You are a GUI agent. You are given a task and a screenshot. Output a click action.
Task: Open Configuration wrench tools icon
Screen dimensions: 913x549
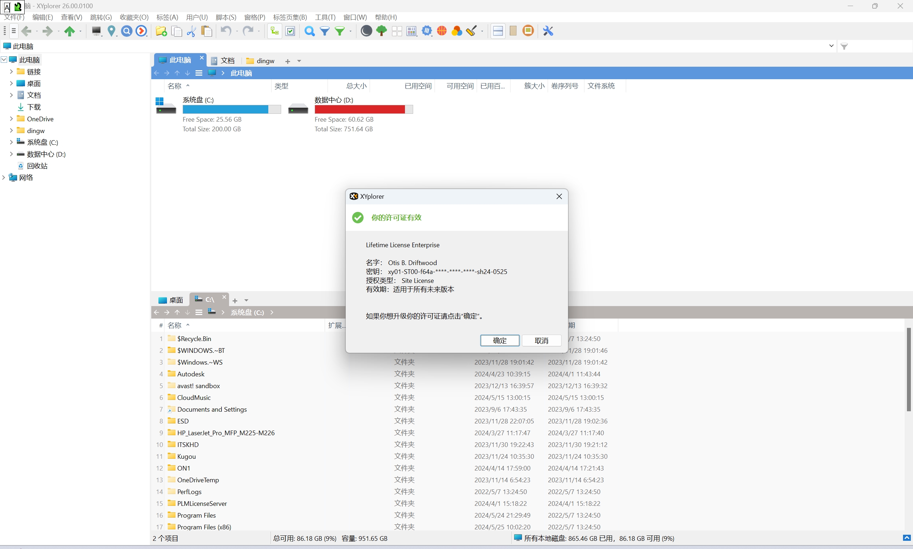tap(548, 31)
